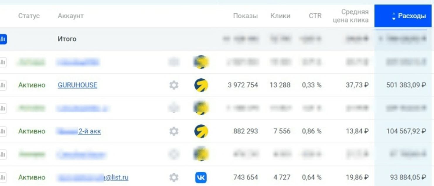
Task: Open the @list.ru account link
Action: [x=116, y=177]
